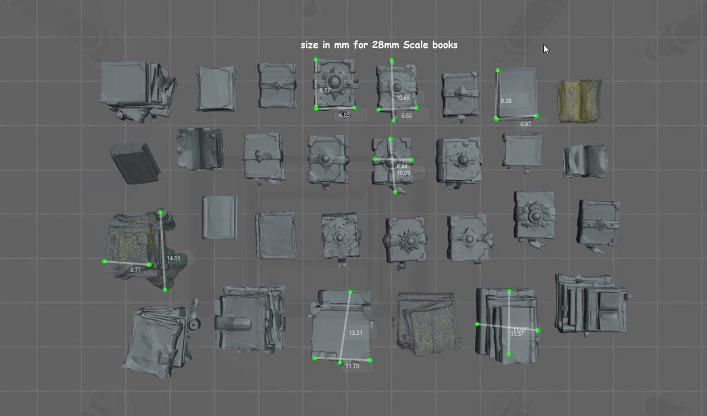
Task: Select the 9.77 measurement label
Action: pos(136,269)
